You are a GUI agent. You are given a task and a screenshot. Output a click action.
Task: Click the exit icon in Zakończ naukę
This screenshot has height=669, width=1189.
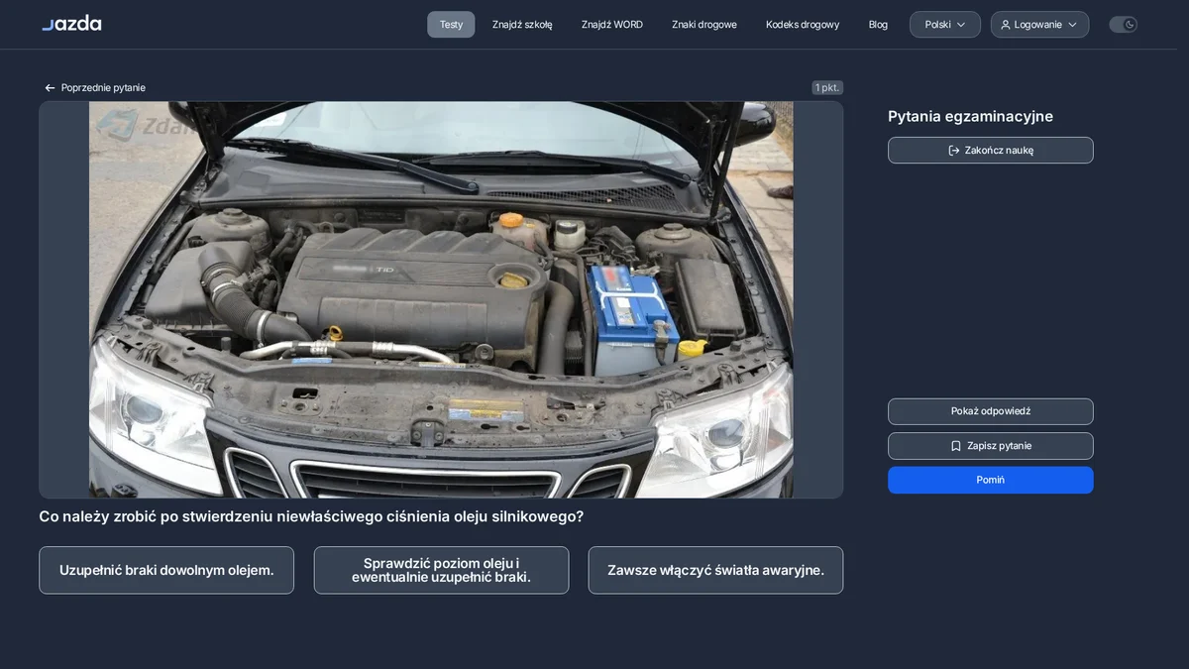pos(954,151)
